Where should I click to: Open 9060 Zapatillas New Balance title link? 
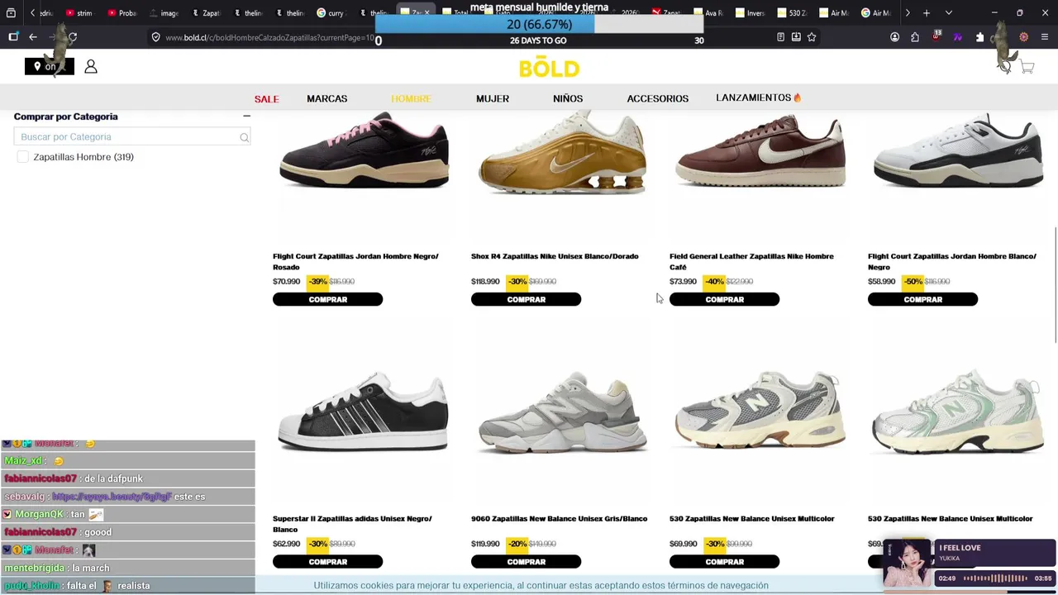pyautogui.click(x=559, y=519)
